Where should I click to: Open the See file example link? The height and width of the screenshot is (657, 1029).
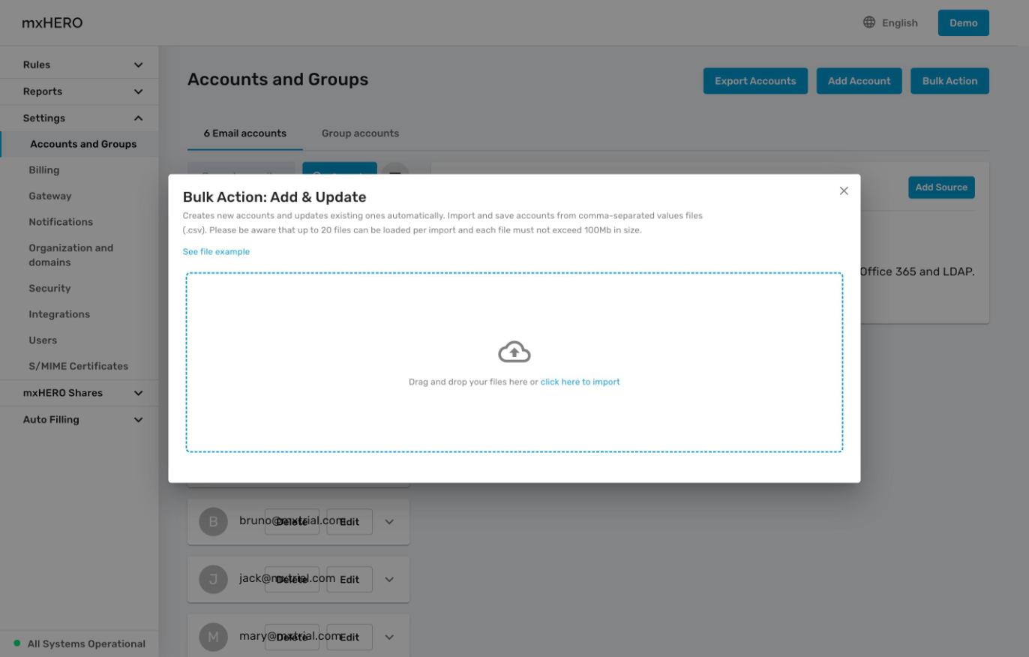[x=216, y=252]
